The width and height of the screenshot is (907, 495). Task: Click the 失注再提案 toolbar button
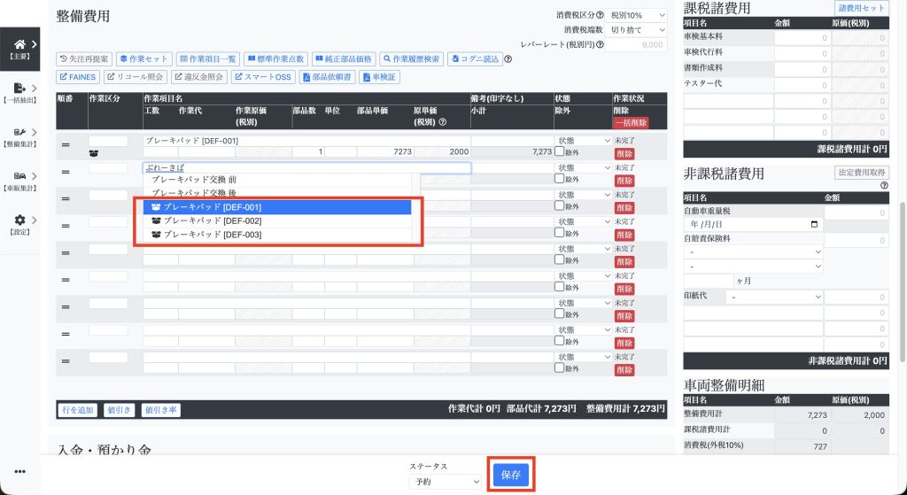coord(84,59)
